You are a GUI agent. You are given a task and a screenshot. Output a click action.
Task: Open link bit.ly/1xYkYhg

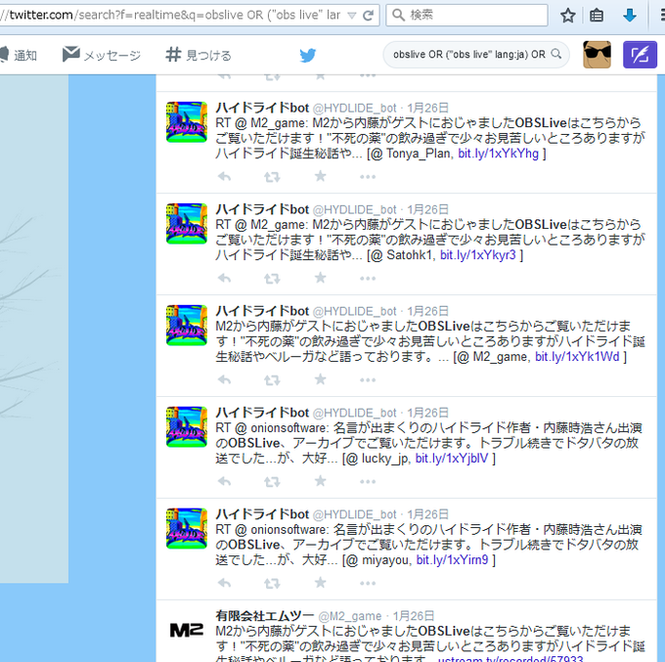tap(498, 154)
